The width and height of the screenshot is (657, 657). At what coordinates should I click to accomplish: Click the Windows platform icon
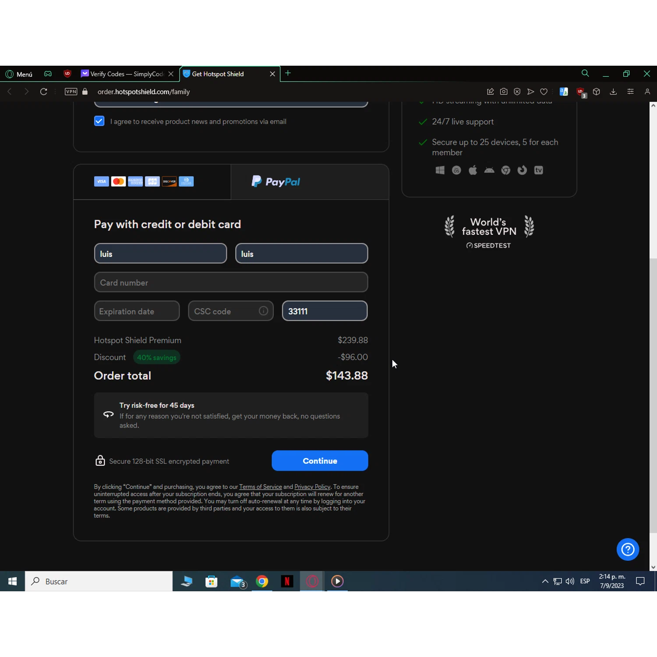click(440, 170)
